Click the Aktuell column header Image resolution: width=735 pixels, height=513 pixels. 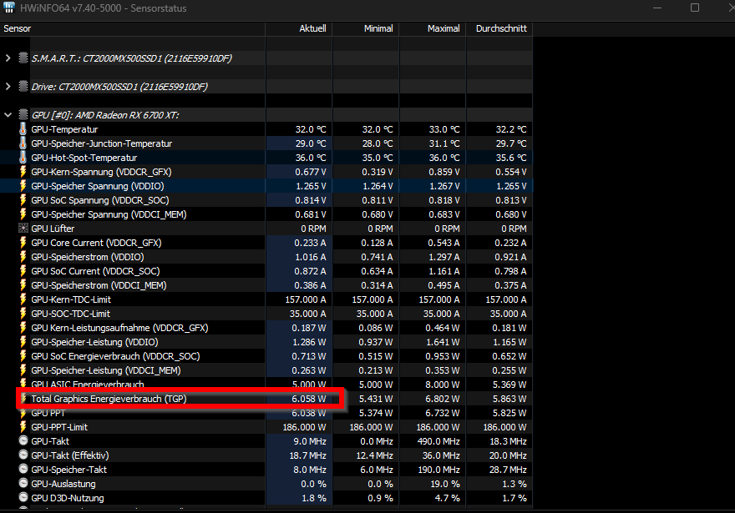[299, 28]
